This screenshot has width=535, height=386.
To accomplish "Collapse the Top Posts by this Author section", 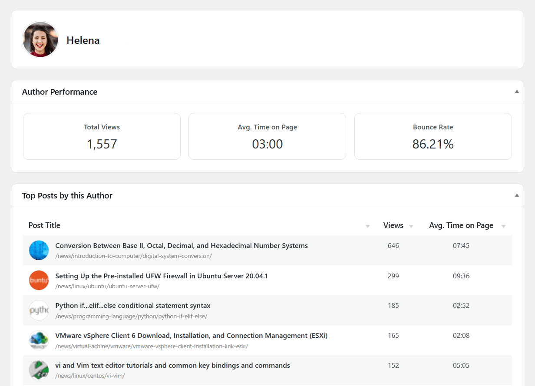I will click(x=517, y=195).
